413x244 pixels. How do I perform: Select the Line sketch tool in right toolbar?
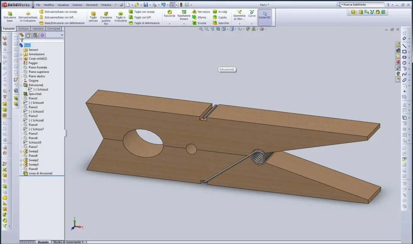404,46
